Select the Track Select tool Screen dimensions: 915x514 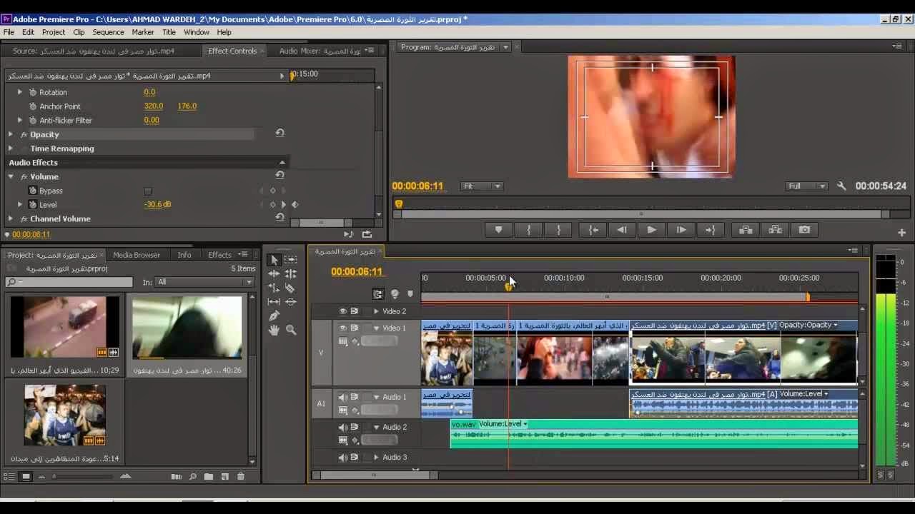tap(290, 260)
